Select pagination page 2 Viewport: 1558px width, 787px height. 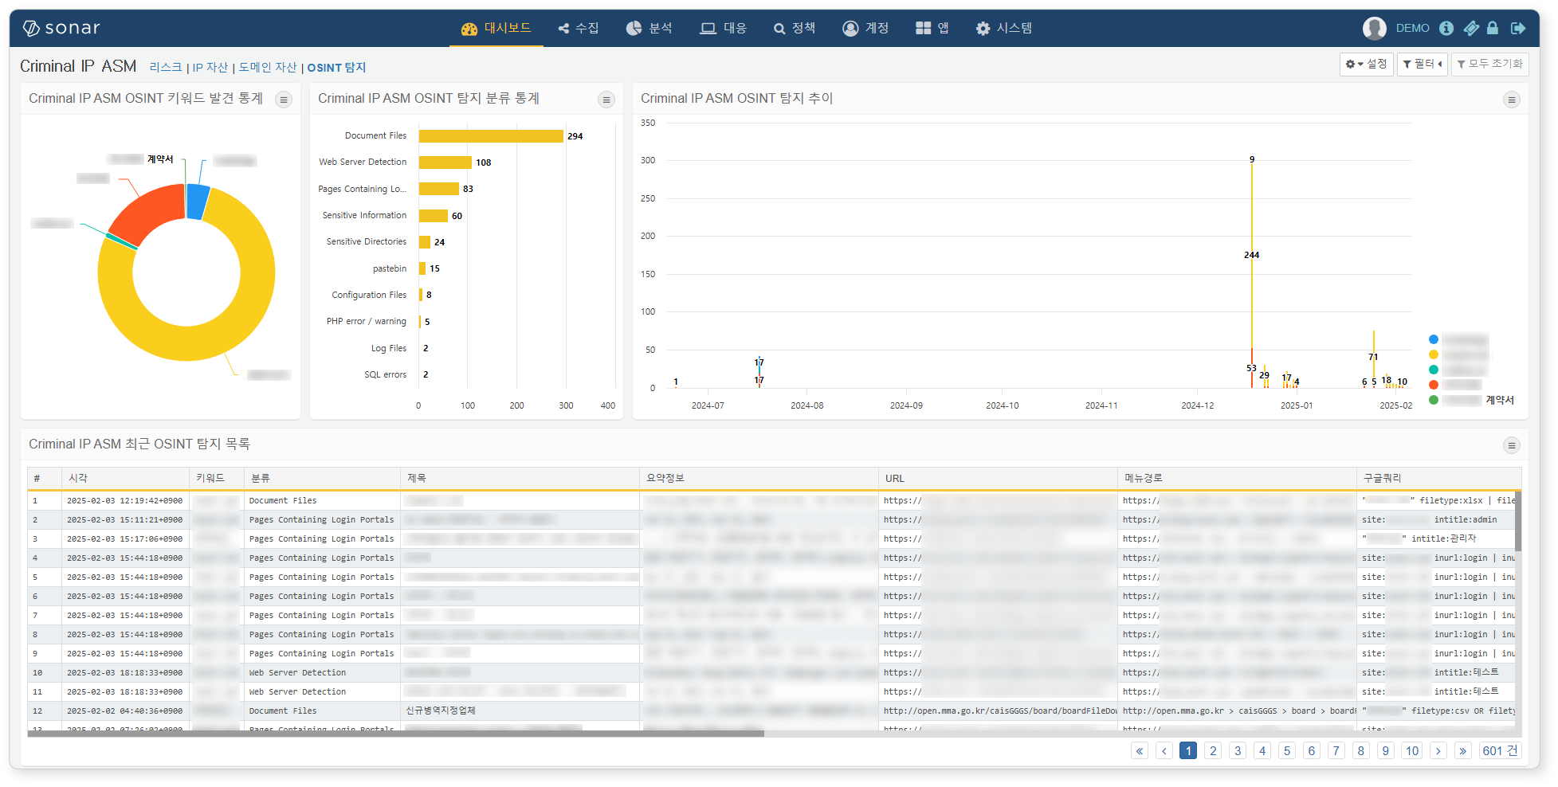pos(1213,750)
